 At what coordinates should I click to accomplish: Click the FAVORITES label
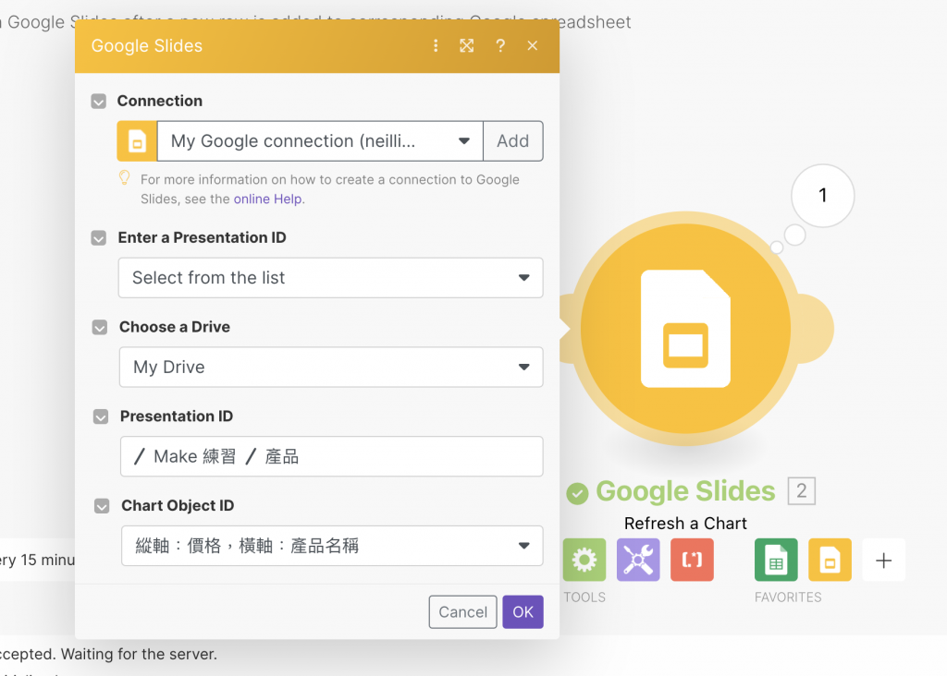(x=788, y=597)
